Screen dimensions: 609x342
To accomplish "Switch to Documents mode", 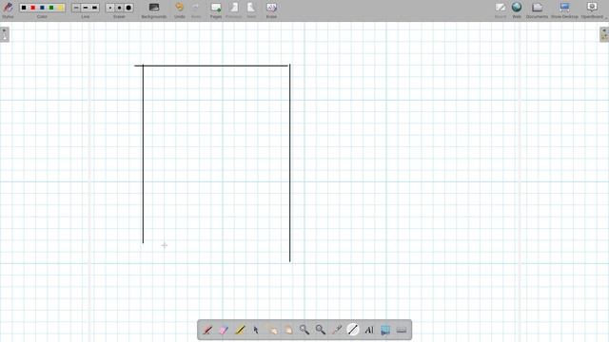I will point(537,10).
